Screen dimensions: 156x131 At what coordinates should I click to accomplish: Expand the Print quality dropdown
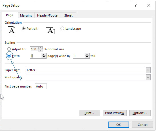148,77
